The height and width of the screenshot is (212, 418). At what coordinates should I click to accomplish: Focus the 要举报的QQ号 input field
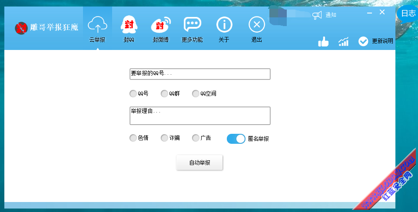coord(200,74)
